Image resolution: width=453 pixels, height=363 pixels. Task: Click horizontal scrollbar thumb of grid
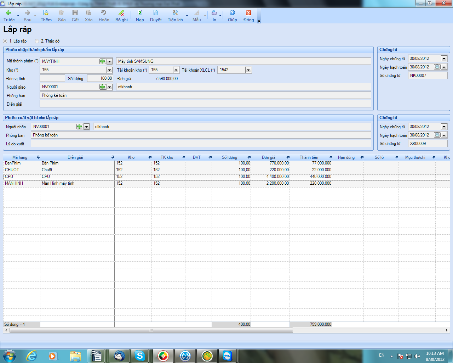click(x=151, y=330)
